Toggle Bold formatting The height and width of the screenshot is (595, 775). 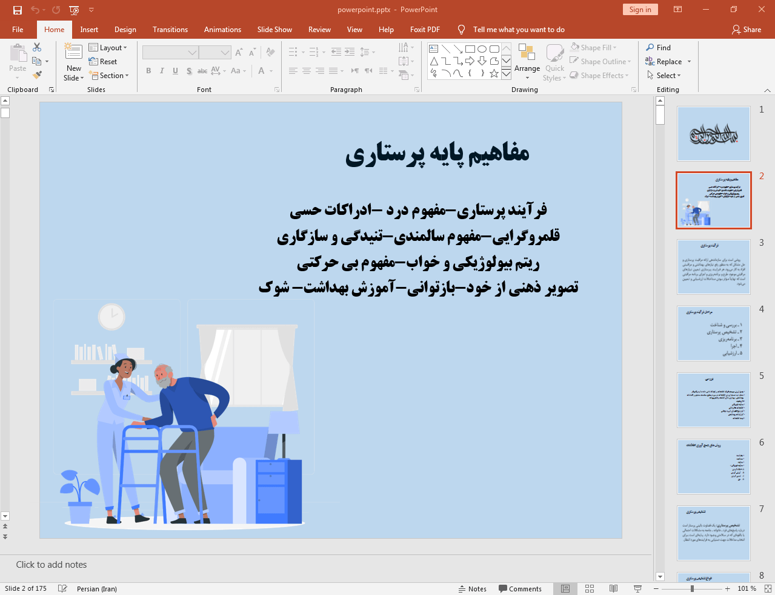pos(148,71)
